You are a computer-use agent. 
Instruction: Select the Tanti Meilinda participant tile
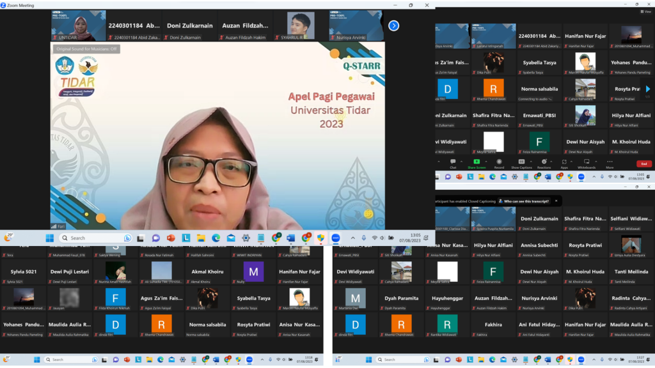631,272
